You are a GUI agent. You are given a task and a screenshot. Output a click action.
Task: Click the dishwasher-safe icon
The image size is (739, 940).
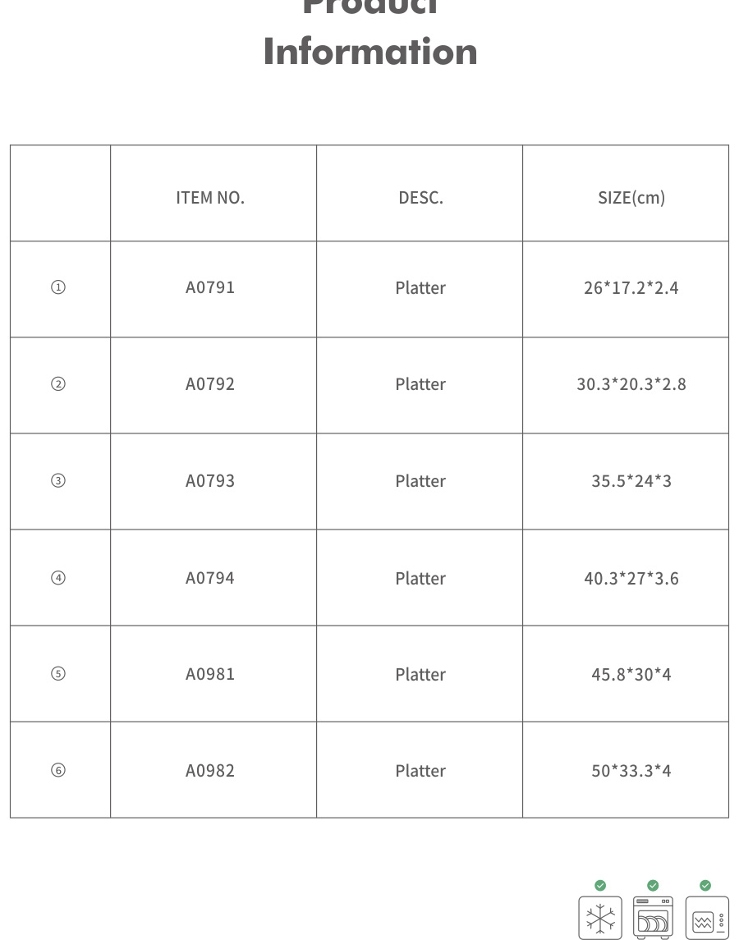coord(653,918)
